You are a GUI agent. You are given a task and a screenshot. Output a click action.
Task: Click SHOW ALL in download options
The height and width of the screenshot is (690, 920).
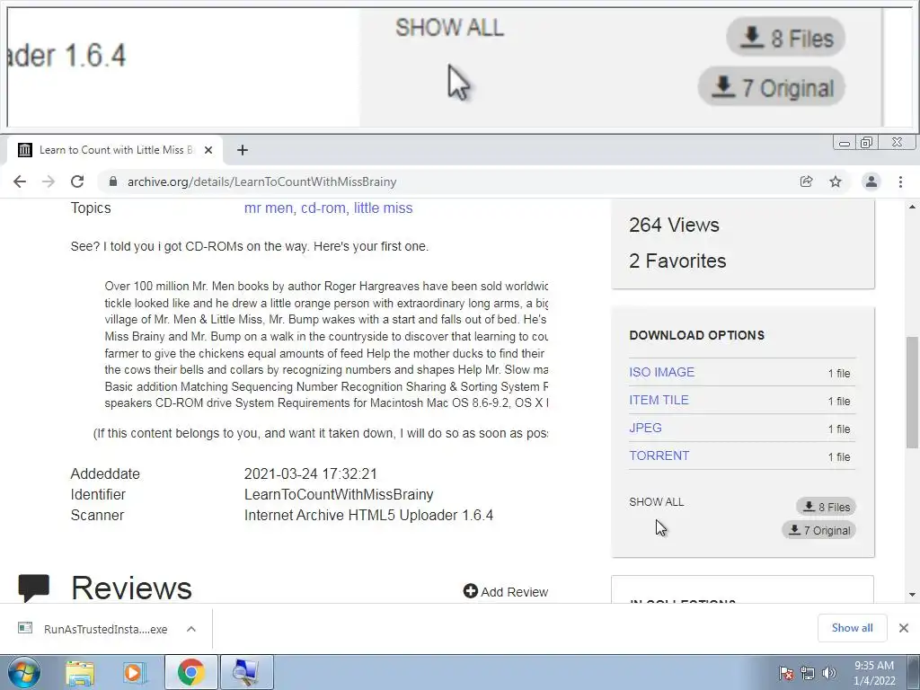point(656,502)
